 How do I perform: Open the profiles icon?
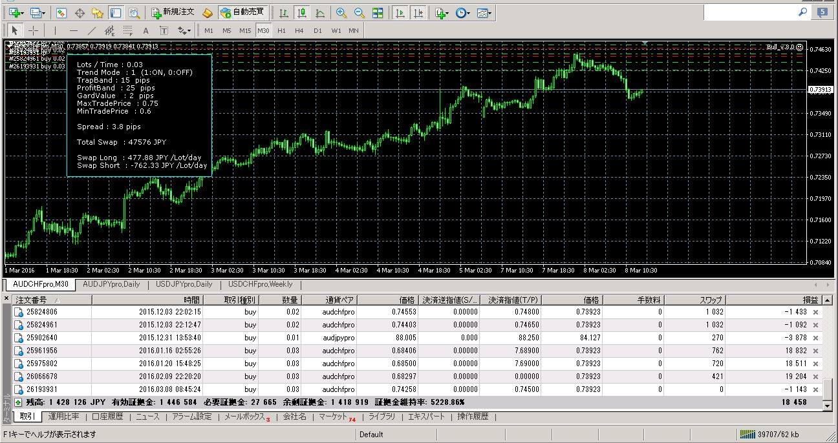tap(37, 12)
